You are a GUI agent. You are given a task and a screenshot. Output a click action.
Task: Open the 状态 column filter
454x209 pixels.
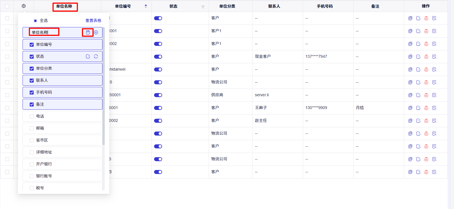tap(203, 7)
